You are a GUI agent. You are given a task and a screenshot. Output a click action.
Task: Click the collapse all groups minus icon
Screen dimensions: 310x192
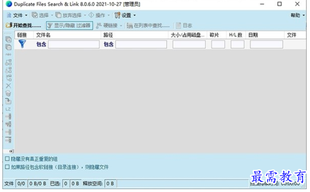coord(8,47)
